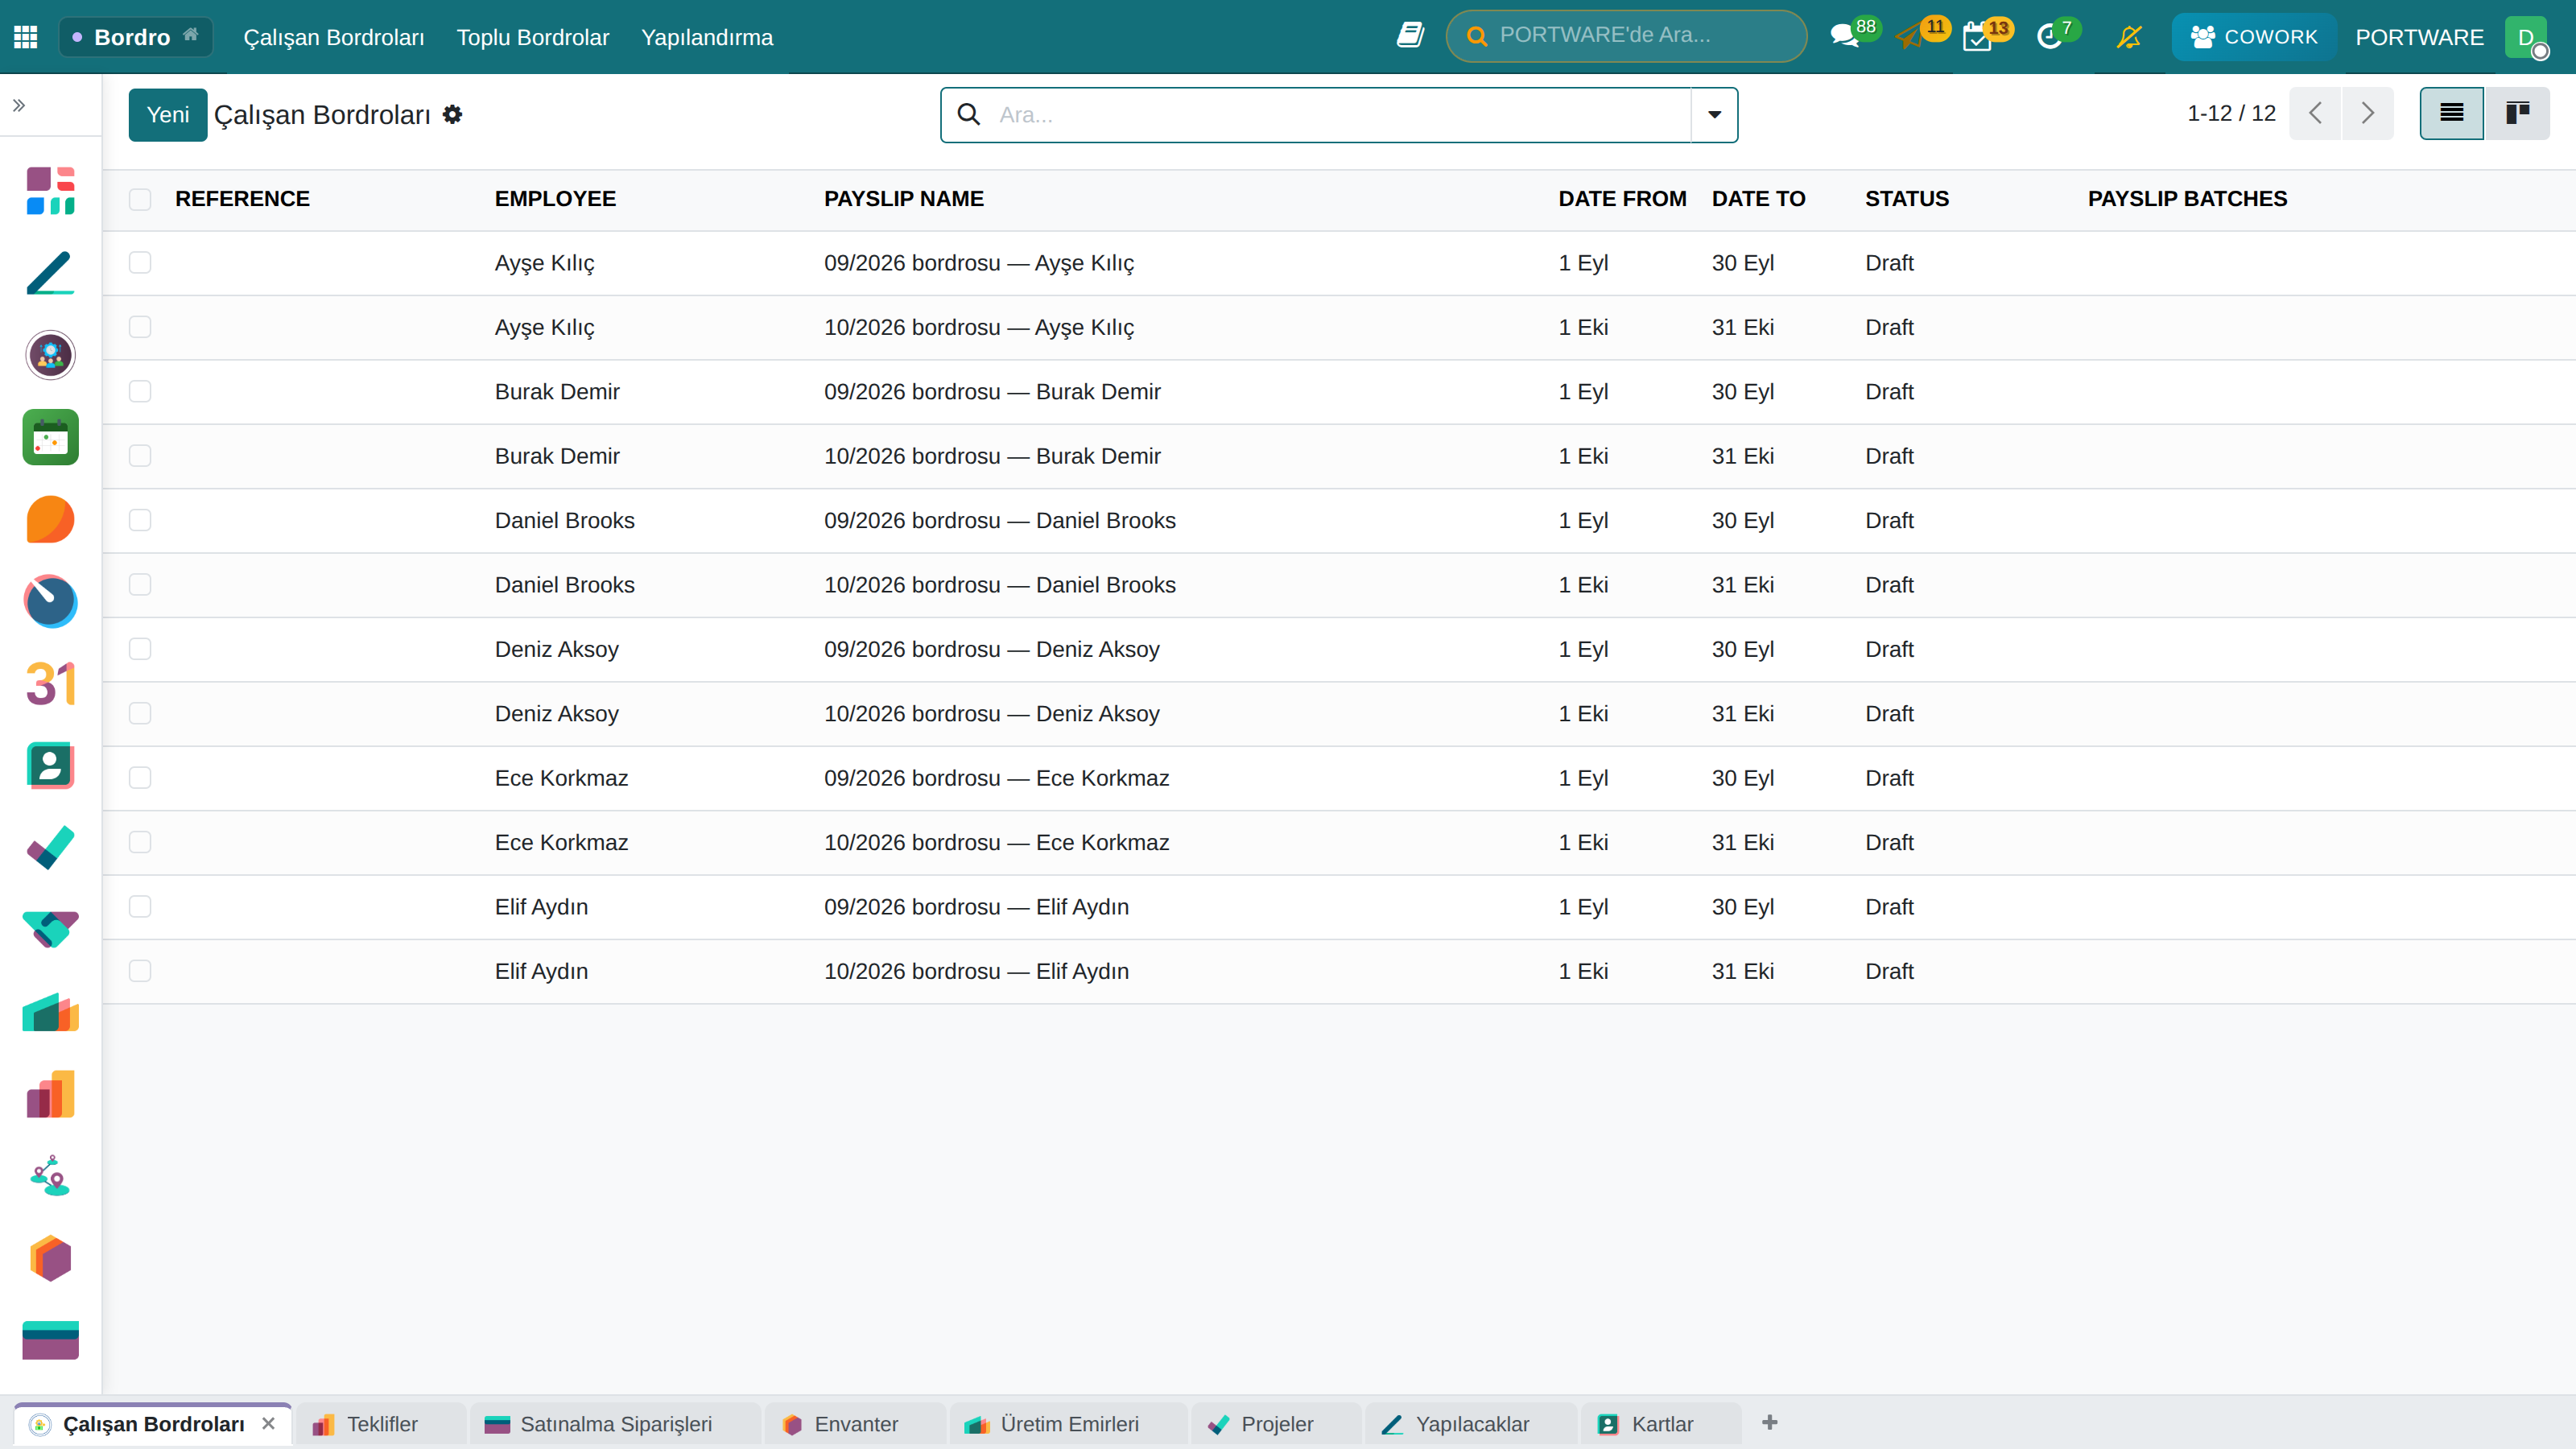The width and height of the screenshot is (2576, 1449).
Task: Check the 10/2026 Elif Aydın payslip row
Action: coord(140,971)
